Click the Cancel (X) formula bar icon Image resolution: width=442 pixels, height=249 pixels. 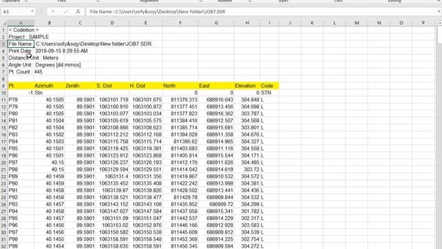coord(52,12)
